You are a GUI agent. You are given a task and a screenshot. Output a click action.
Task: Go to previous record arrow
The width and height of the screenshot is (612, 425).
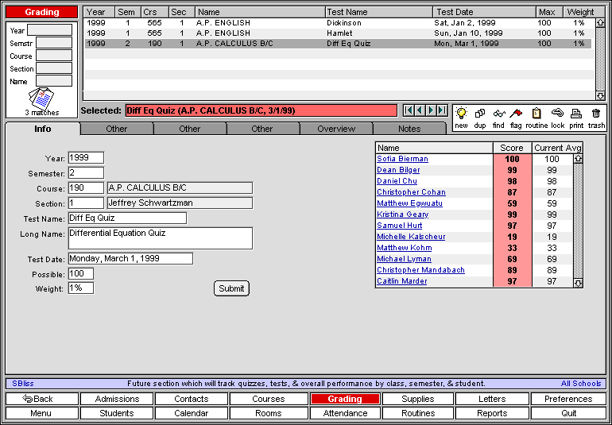[420, 110]
